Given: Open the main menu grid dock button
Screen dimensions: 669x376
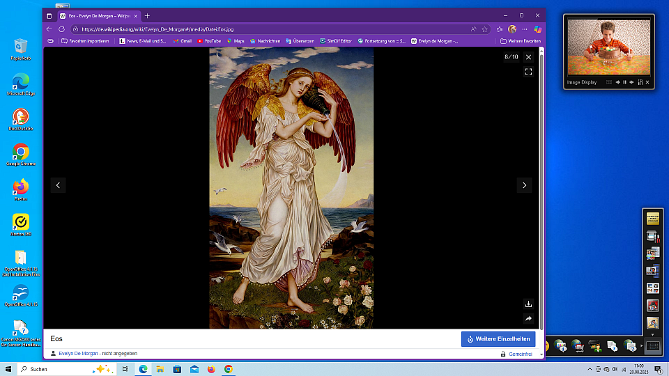Looking at the screenshot, I should pos(652,346).
